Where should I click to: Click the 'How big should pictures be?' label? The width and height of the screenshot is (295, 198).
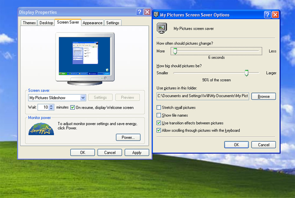[x=179, y=66]
